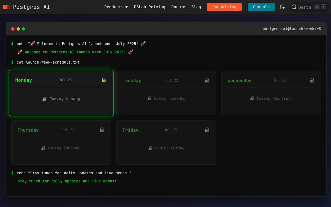The image size is (331, 207).
Task: Click the Coming Wednesday text
Action: (275, 98)
